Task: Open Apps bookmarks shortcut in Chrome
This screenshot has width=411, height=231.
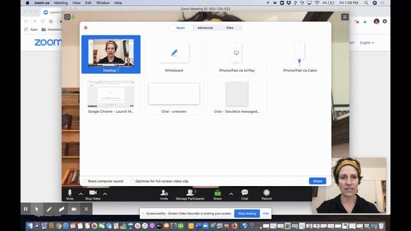Action: pyautogui.click(x=31, y=30)
